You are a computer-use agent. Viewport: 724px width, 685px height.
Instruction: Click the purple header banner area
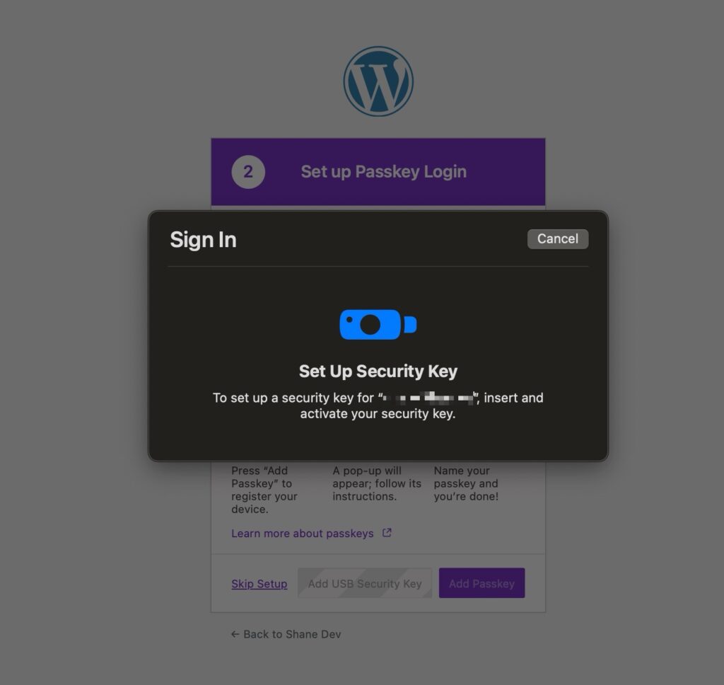(x=378, y=171)
